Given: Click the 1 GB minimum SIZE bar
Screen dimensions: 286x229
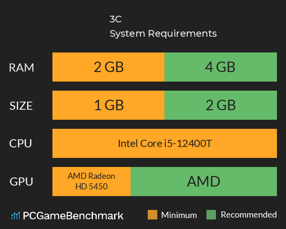Looking at the screenshot, I should point(108,105).
